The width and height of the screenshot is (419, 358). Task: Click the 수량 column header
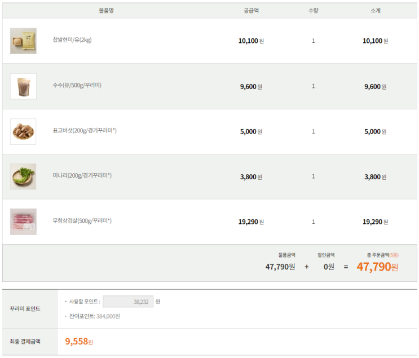pos(313,11)
